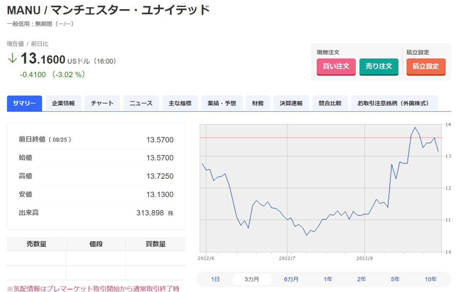
Task: Click the 始値 row label
Action: coord(25,158)
